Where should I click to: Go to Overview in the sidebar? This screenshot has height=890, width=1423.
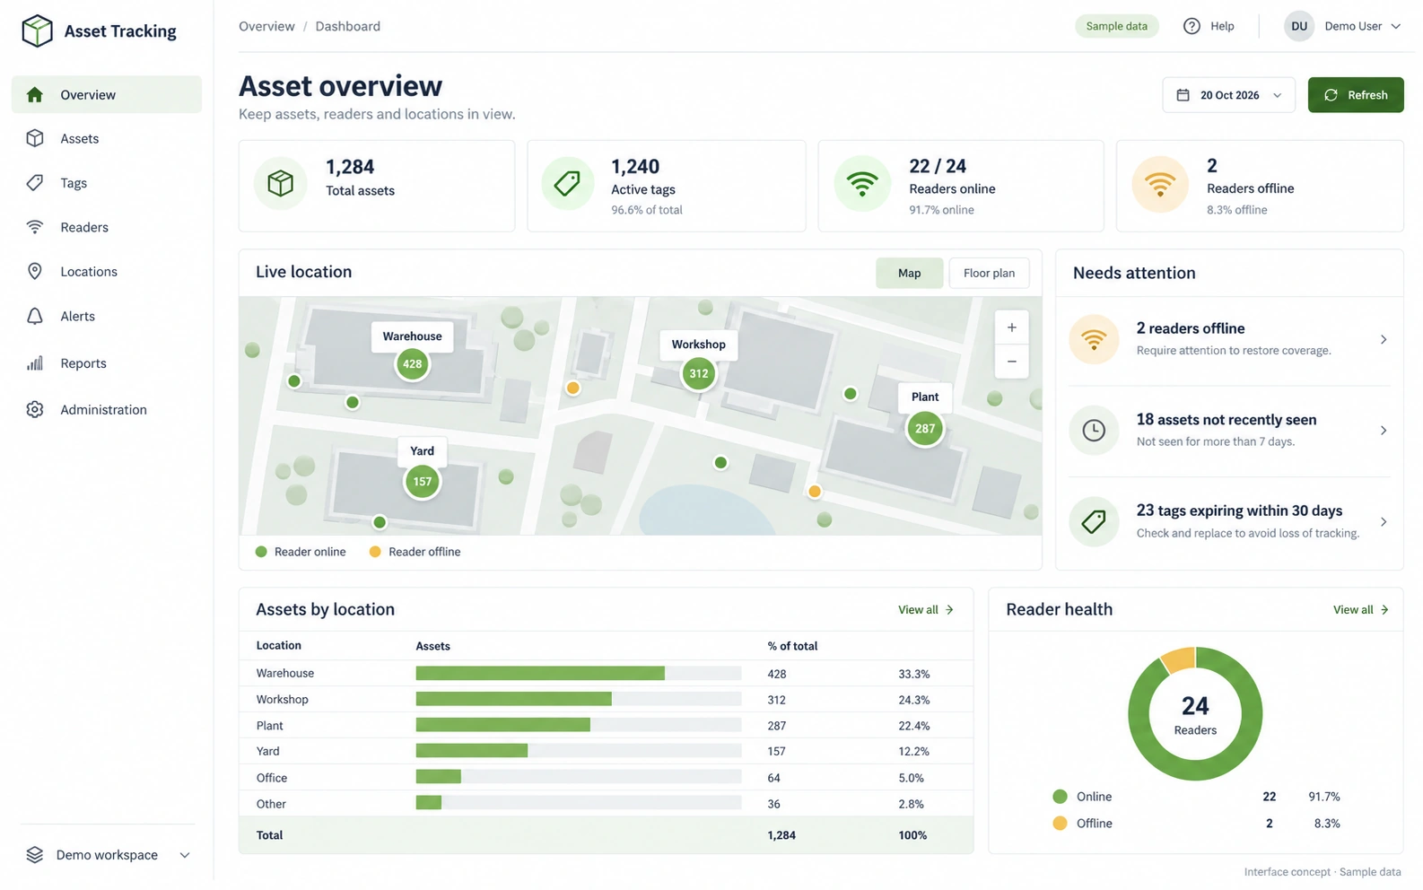pos(107,94)
